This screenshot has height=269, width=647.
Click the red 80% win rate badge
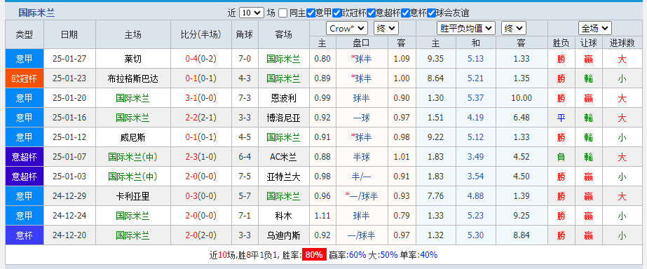pos(314,255)
